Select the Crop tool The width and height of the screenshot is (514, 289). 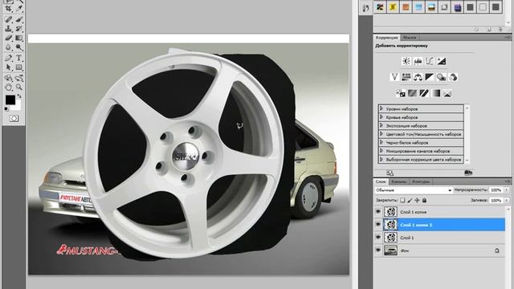tap(9, 9)
